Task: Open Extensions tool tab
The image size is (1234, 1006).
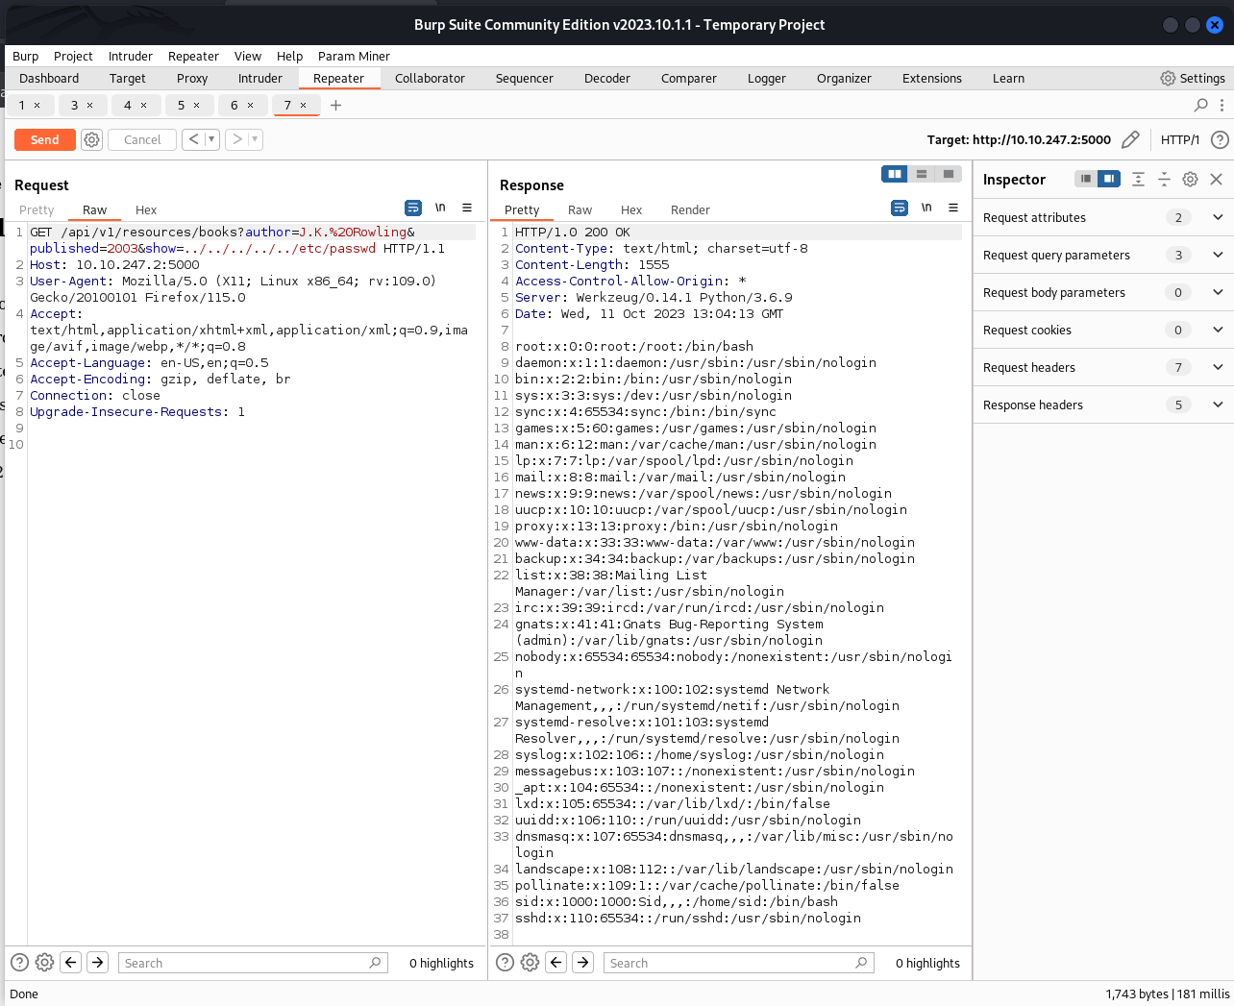Action: 931,78
